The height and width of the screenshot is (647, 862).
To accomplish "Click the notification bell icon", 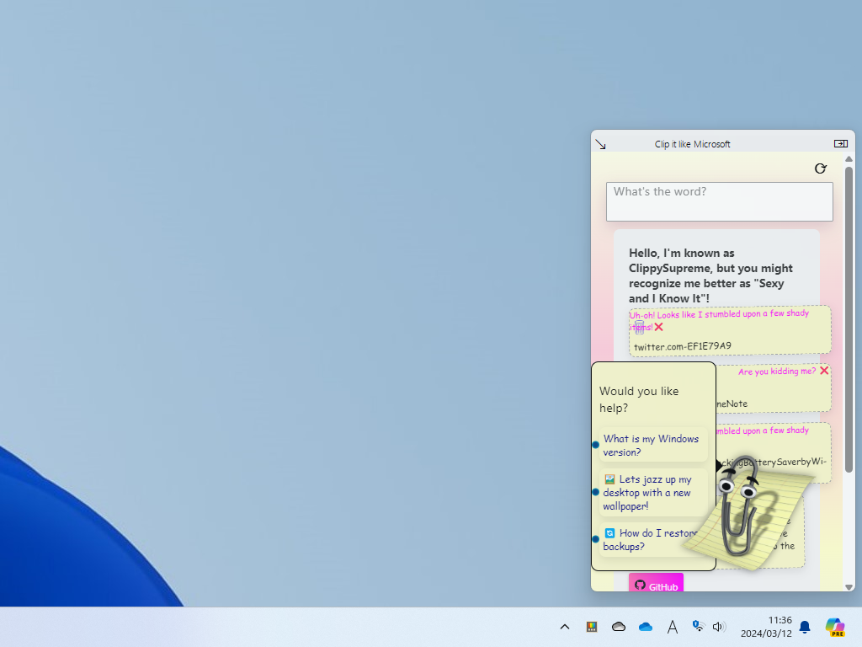I will click(805, 627).
